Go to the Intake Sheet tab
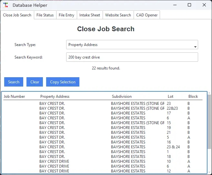This screenshot has height=175, width=212. pos(90,15)
